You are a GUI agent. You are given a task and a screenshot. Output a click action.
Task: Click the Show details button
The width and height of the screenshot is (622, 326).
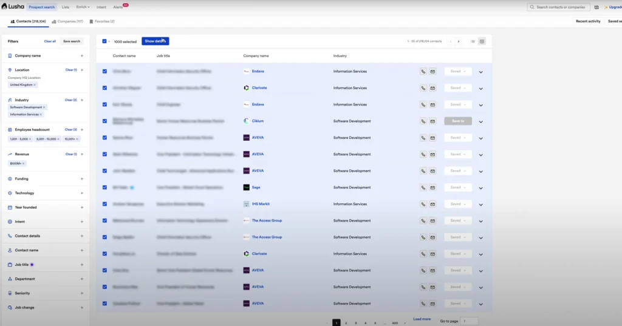[x=155, y=41]
